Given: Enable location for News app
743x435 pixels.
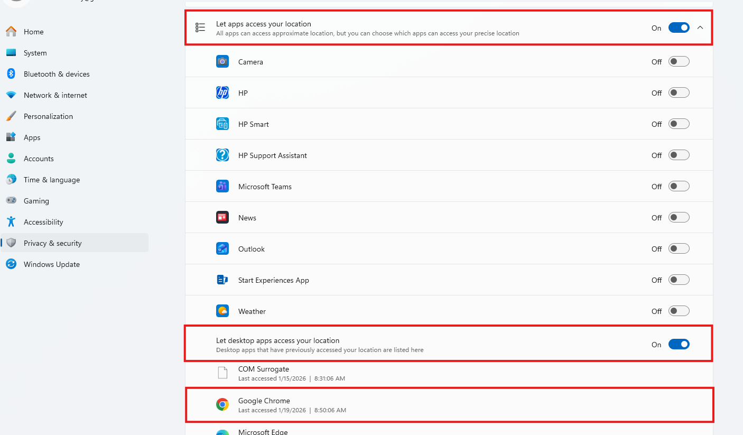Looking at the screenshot, I should pos(679,218).
